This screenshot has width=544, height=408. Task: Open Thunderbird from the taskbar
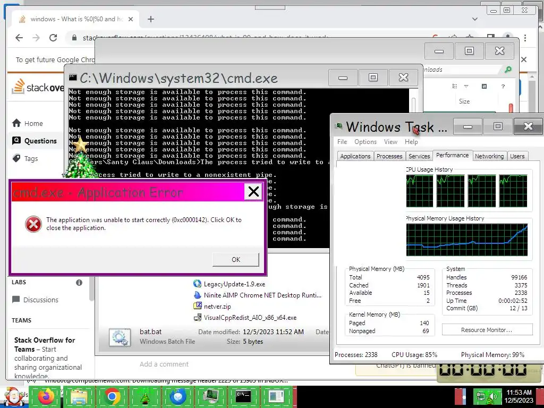177,397
